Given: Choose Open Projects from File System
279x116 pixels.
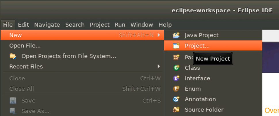Looking at the screenshot, I should coord(68,56).
